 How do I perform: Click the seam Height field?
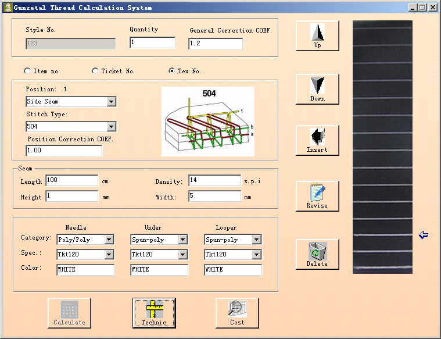tap(72, 197)
